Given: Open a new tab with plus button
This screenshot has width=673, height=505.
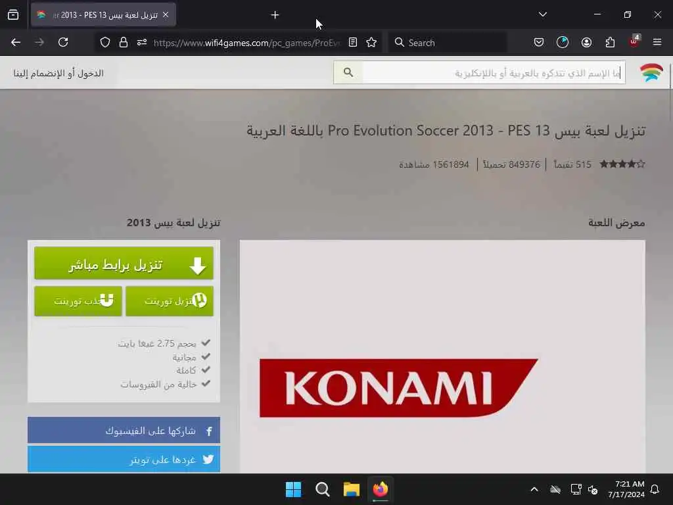Looking at the screenshot, I should [x=275, y=15].
